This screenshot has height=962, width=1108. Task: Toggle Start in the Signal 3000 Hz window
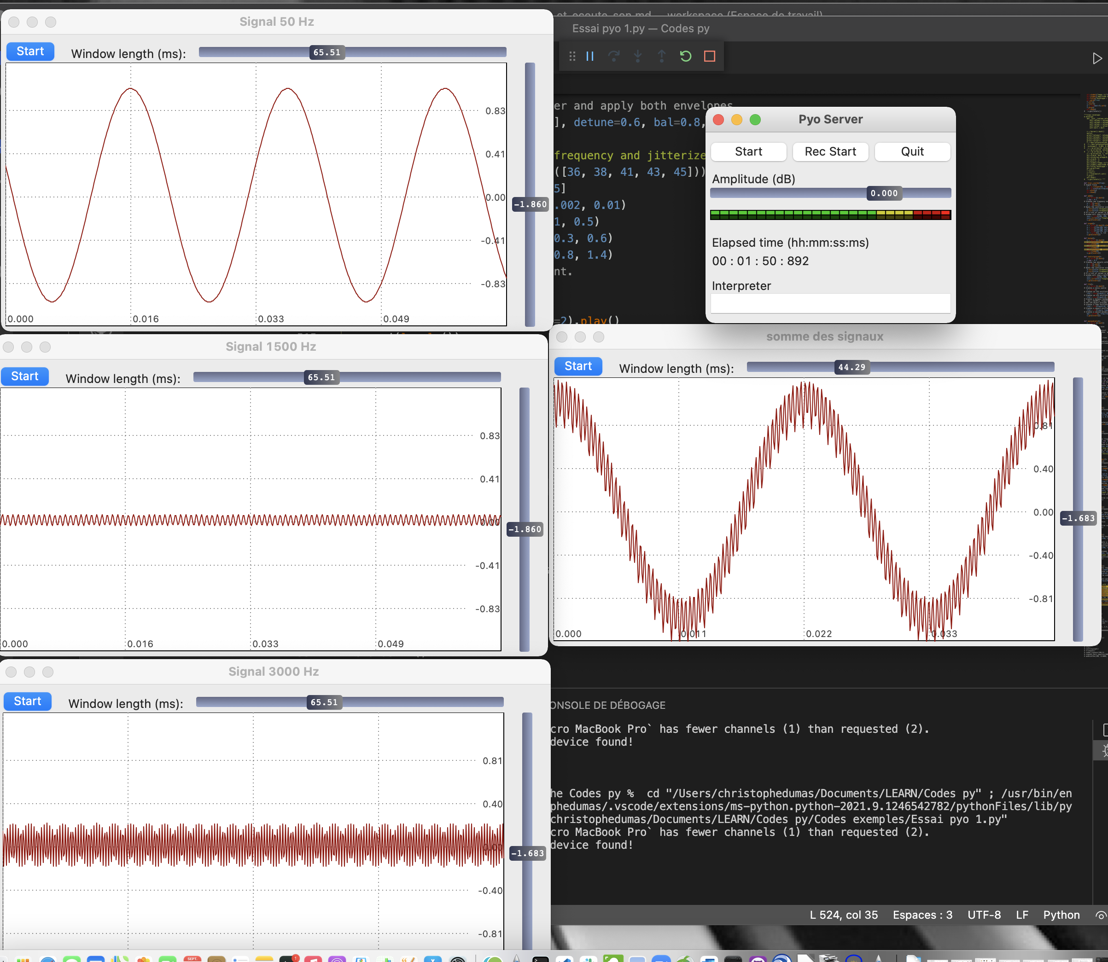click(27, 701)
